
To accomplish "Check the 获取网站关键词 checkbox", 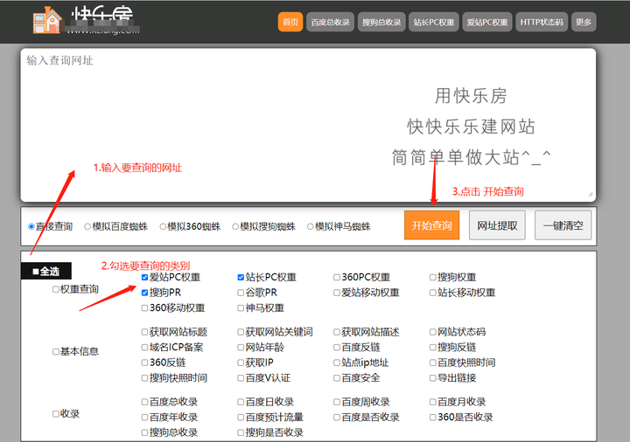I will click(241, 332).
